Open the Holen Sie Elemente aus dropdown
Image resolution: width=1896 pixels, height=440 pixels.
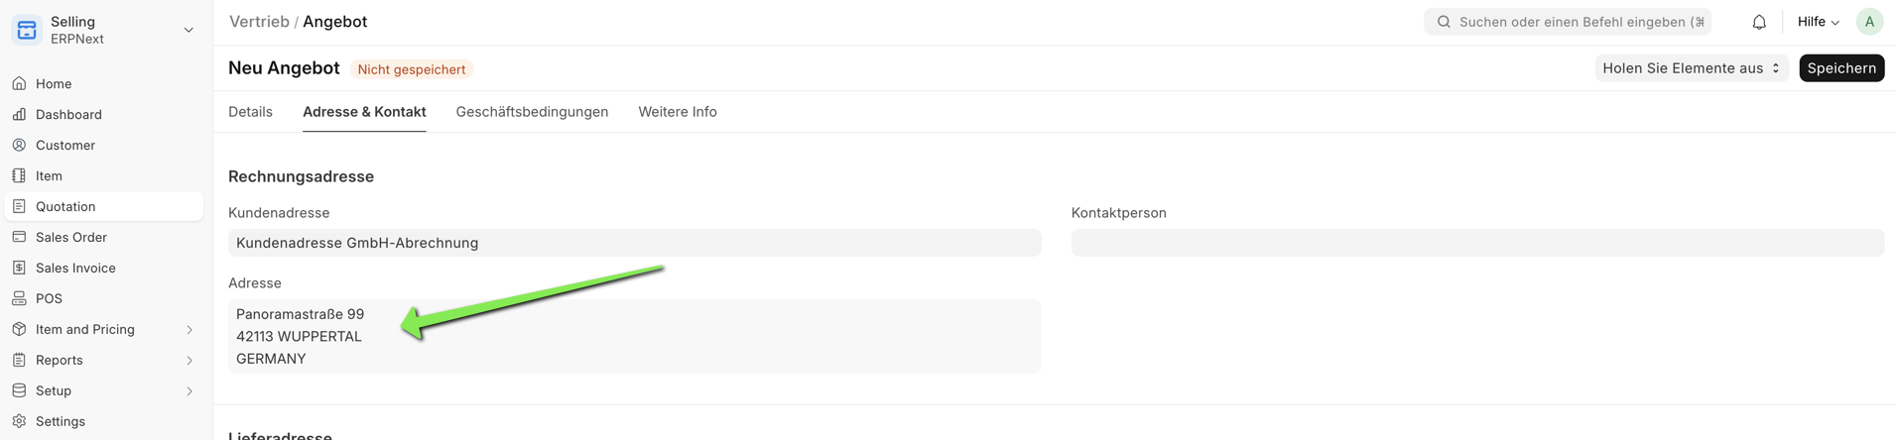pos(1691,68)
